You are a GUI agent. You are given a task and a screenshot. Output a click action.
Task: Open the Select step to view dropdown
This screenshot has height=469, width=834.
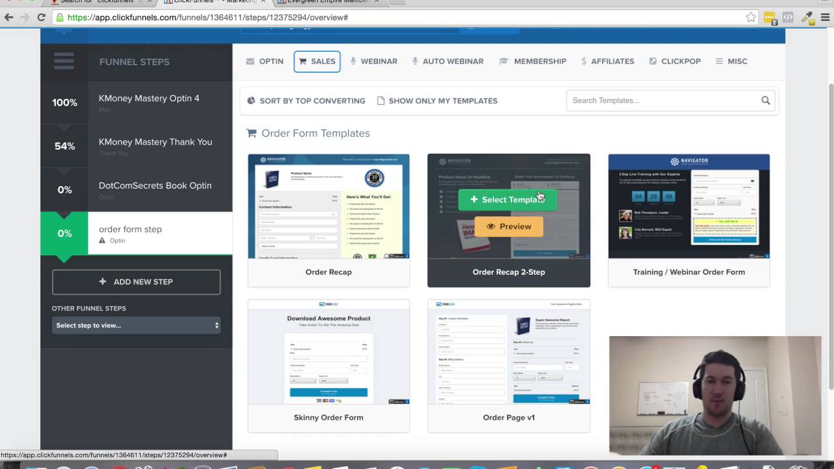[x=136, y=325]
